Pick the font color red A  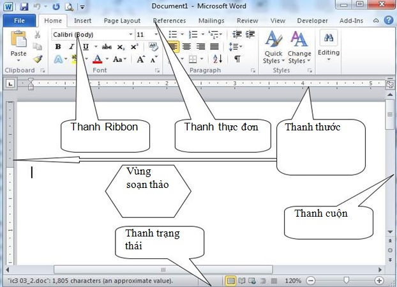pos(97,59)
